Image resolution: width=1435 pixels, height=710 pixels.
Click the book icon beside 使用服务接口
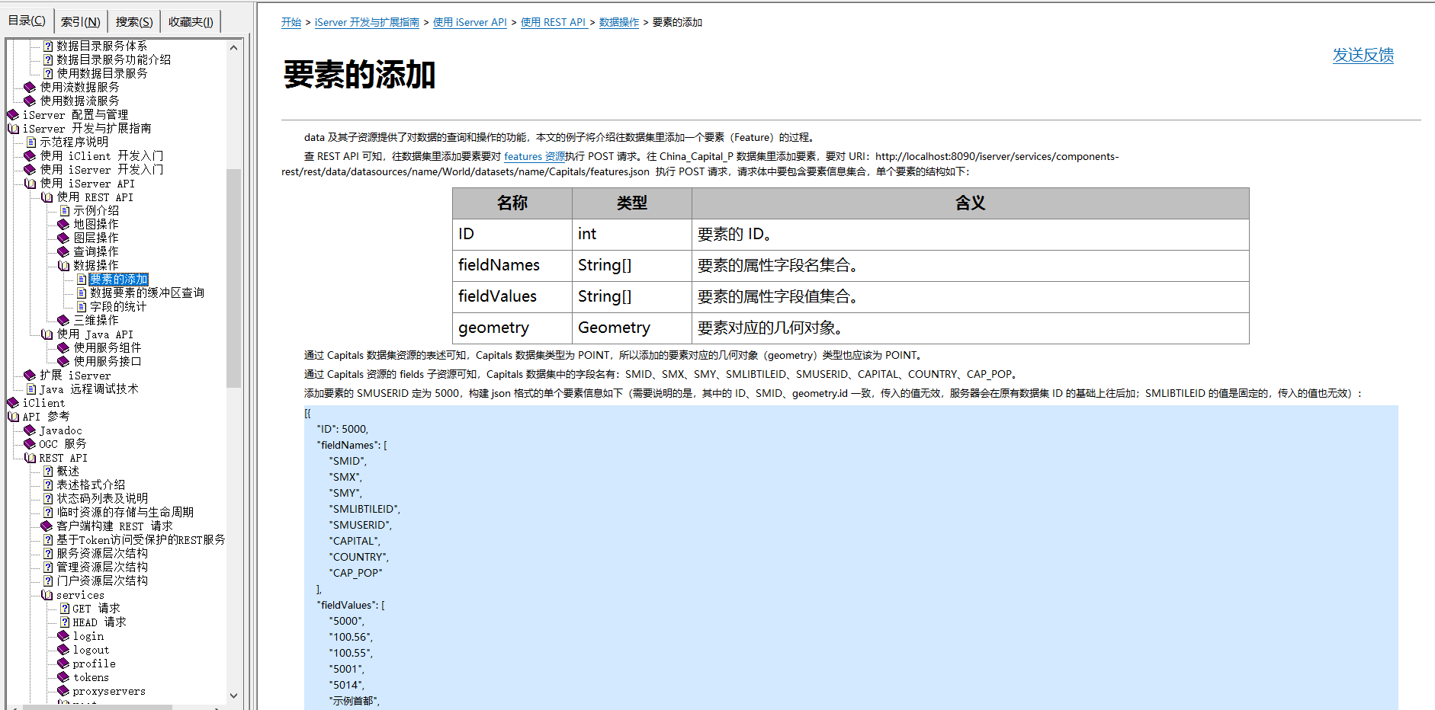point(64,362)
